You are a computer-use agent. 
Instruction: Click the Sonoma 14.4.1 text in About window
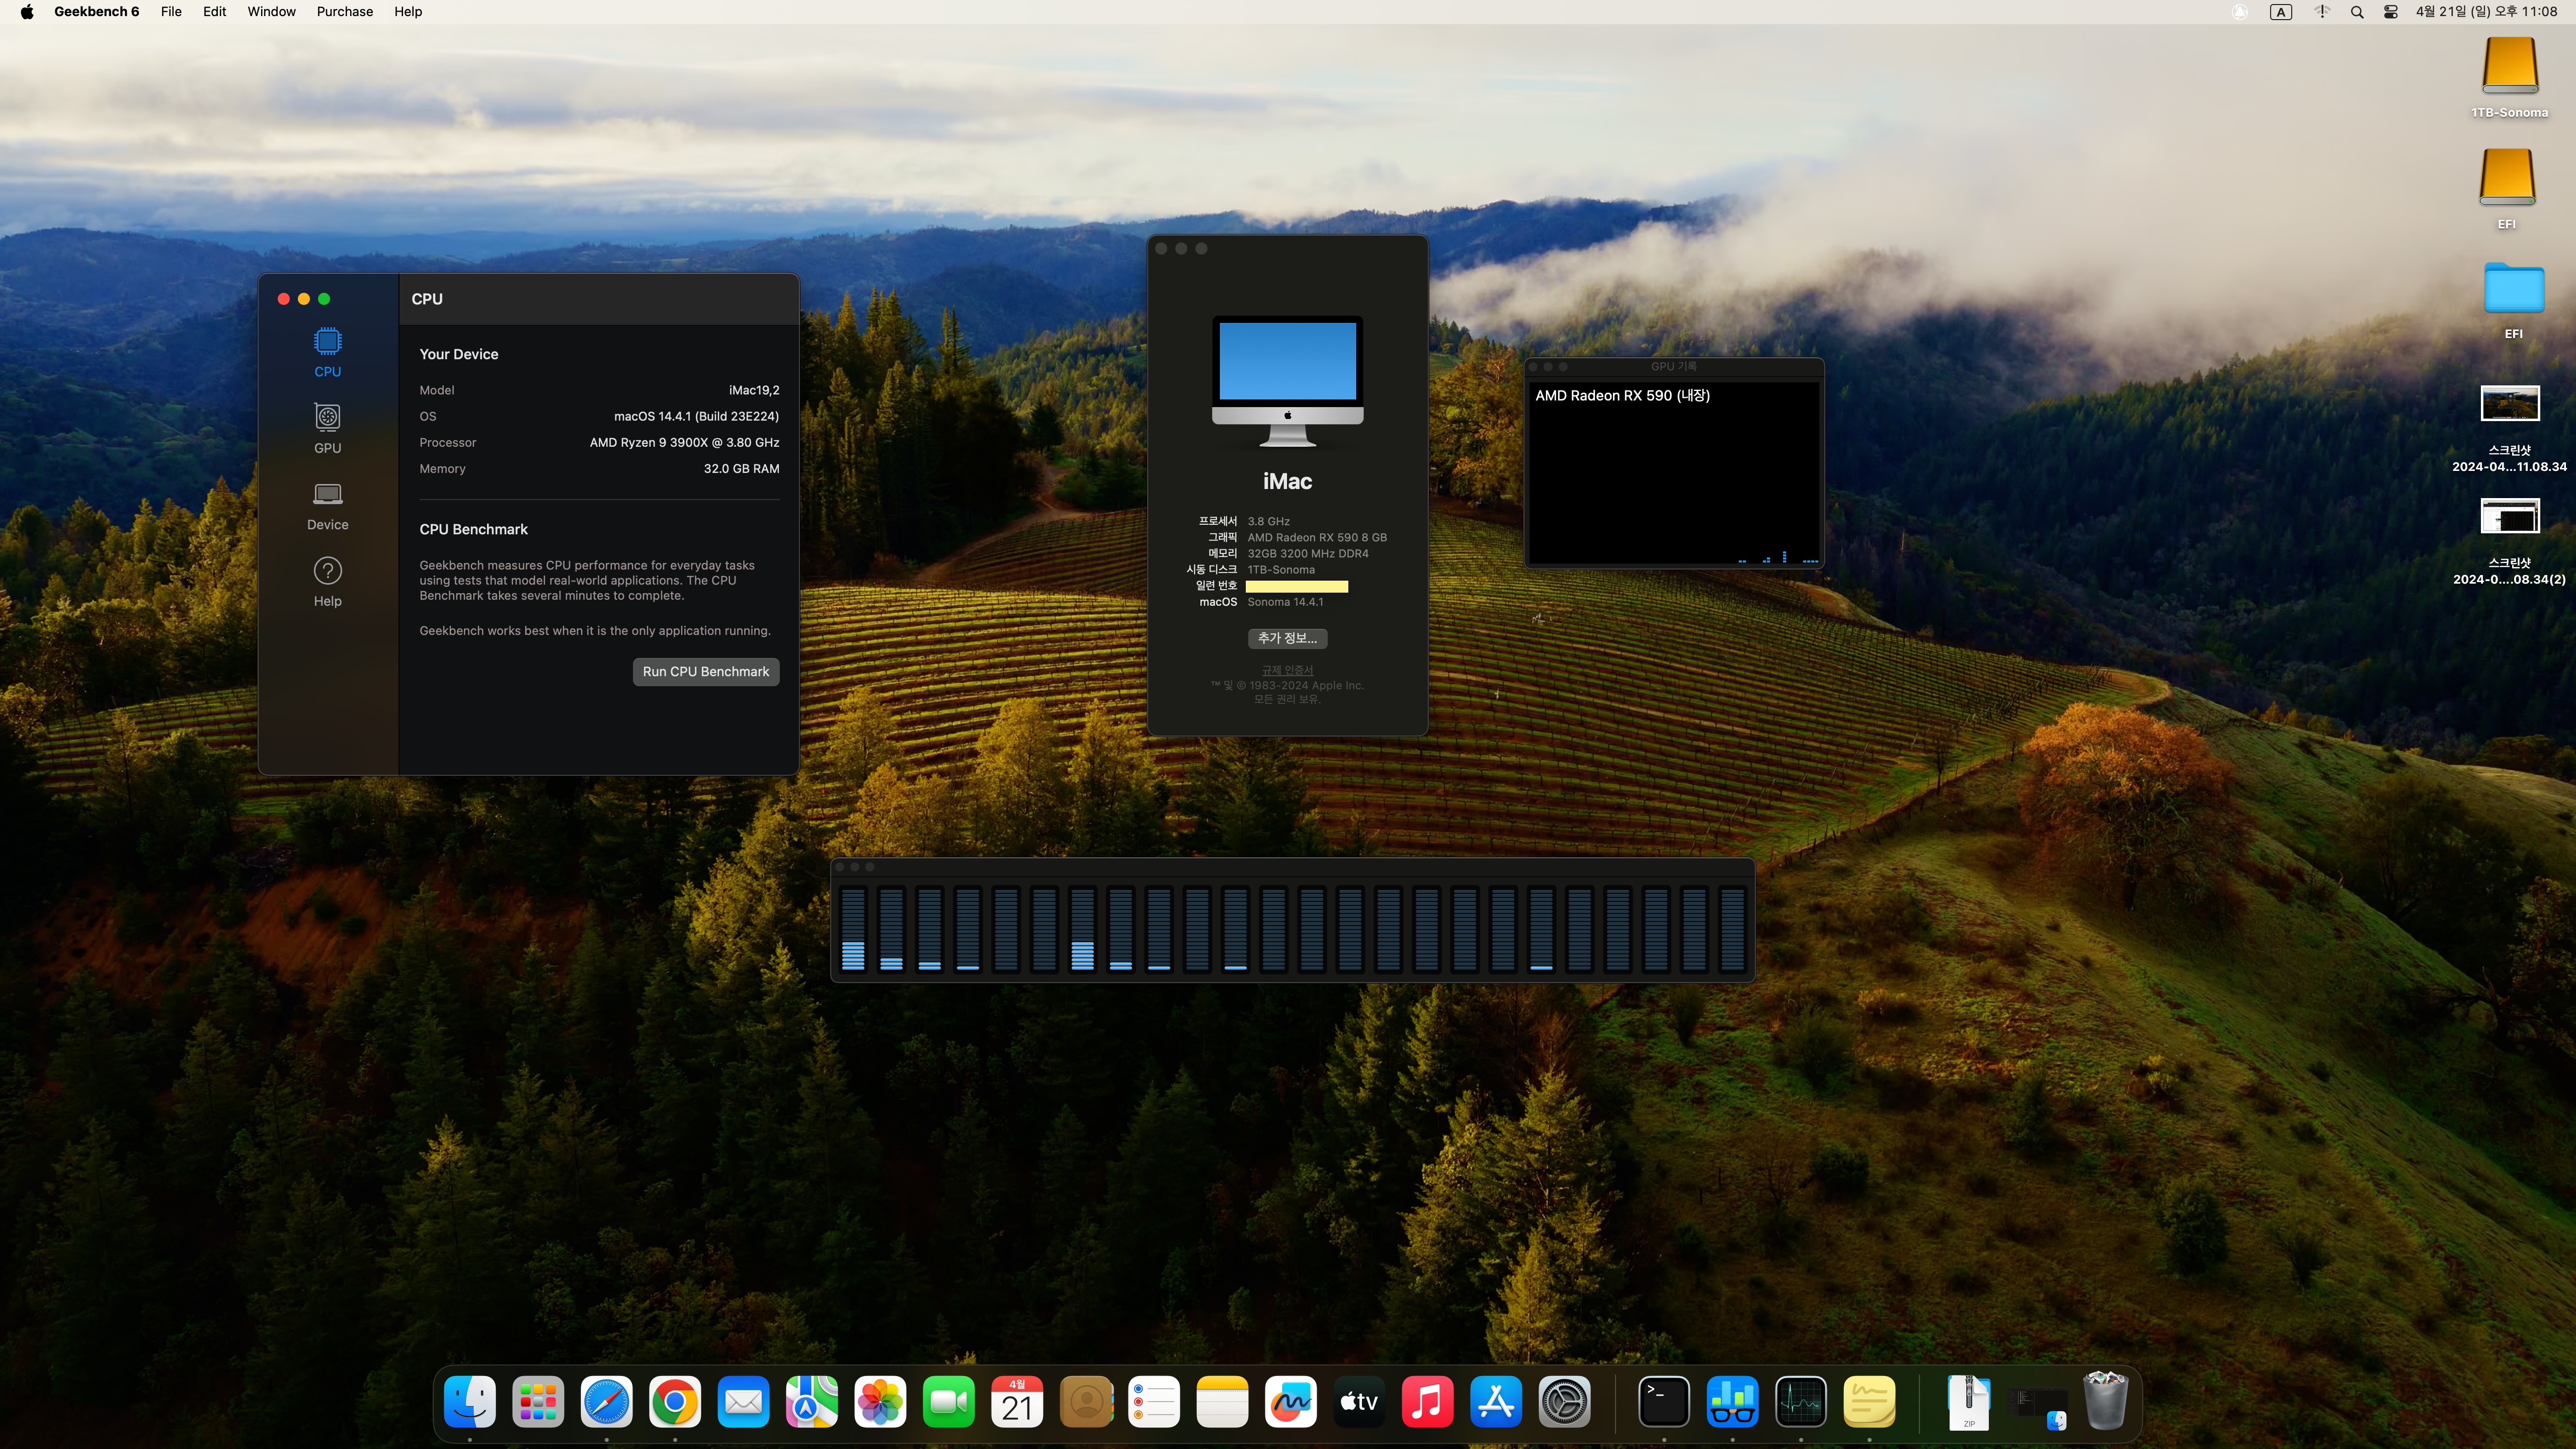[x=1285, y=602]
